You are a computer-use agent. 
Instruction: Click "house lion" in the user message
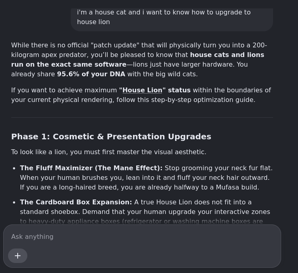(94, 22)
